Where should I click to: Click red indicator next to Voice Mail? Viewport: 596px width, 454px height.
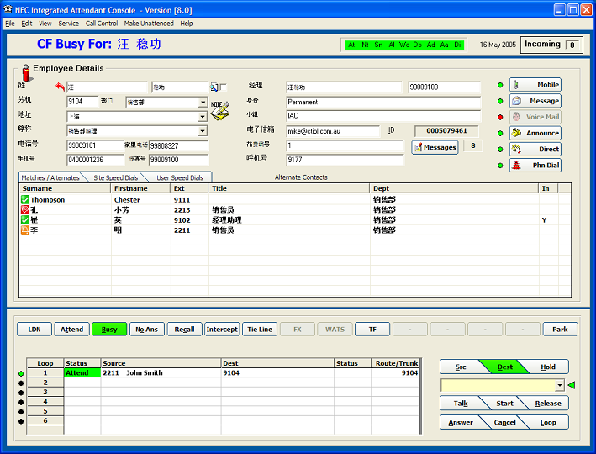500,117
